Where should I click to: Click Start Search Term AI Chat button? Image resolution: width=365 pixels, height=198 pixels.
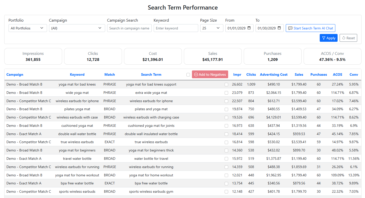coord(310,28)
